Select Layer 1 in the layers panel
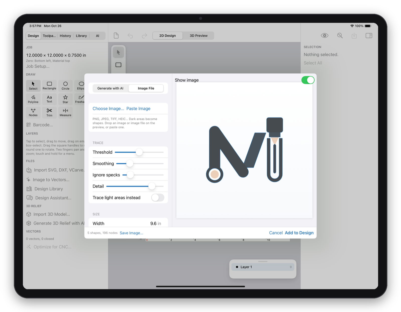 pos(263,267)
